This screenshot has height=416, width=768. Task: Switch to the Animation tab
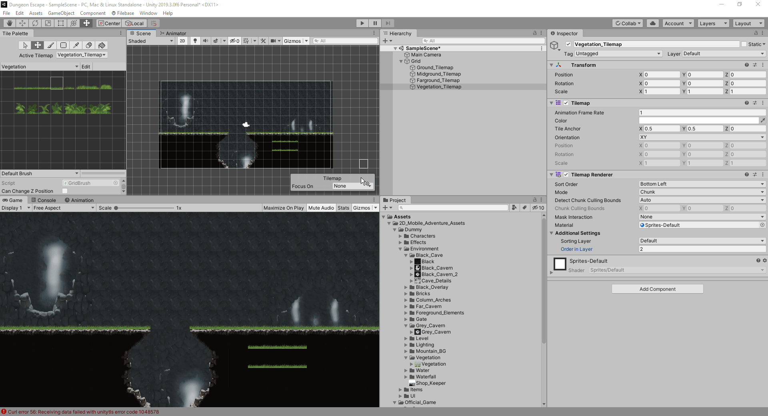tap(79, 200)
